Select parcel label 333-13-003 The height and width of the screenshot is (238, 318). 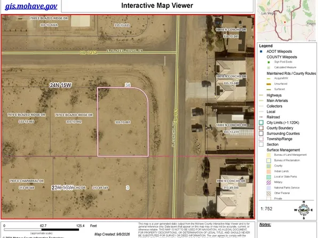click(x=26, y=122)
